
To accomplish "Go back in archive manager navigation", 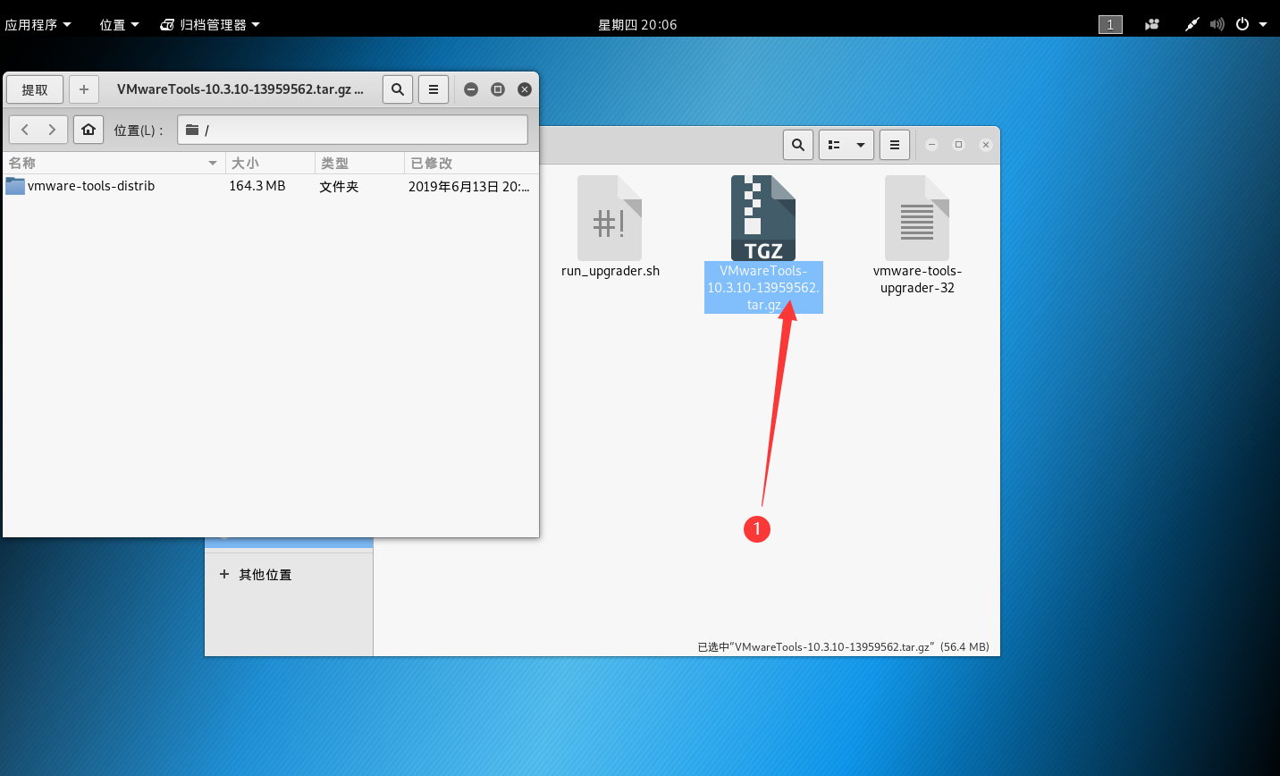I will 25,130.
